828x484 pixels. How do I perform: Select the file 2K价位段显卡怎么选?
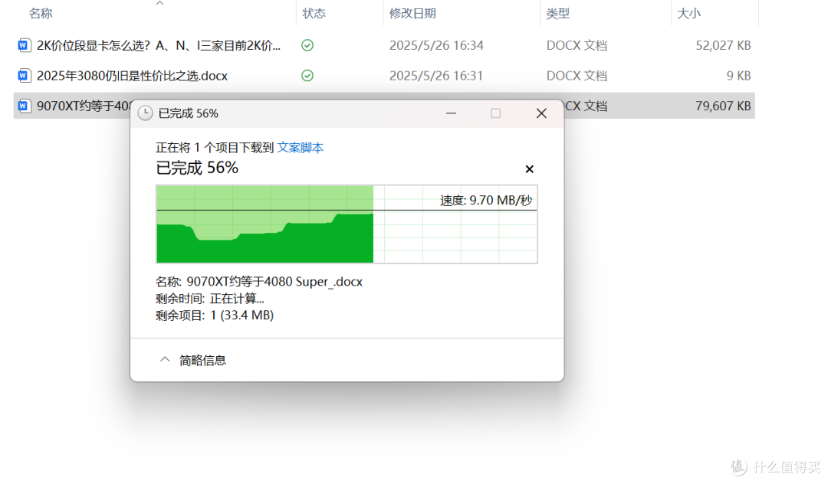tap(159, 45)
